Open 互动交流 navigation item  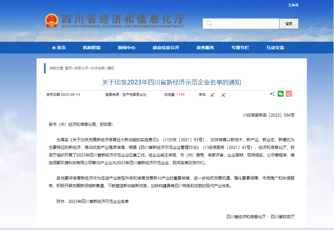coord(275,47)
